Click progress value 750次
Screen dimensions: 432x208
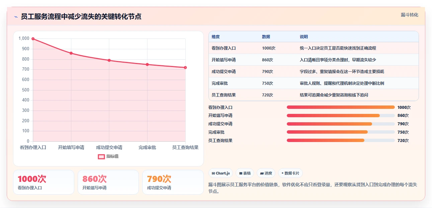tap(403, 132)
